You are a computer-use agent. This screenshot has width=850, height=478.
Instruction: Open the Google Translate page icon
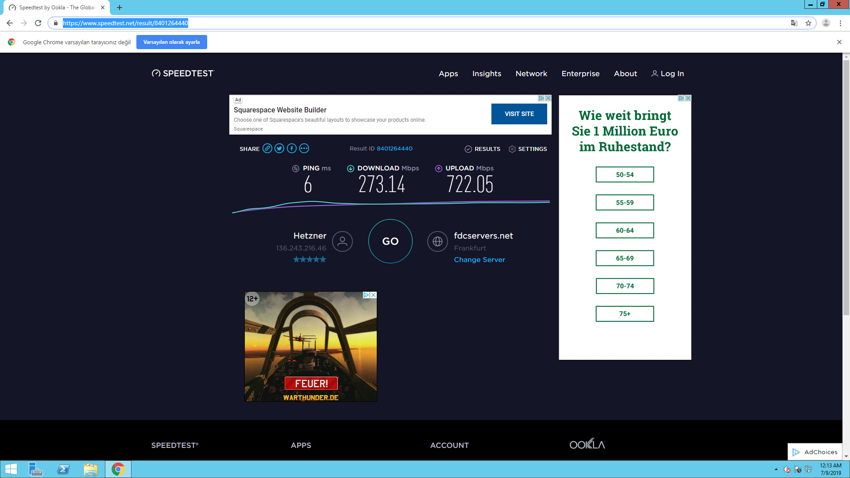point(794,23)
